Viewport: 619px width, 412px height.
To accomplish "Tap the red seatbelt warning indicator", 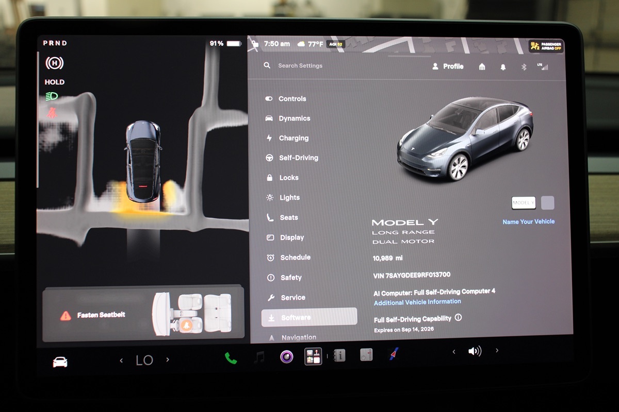I will [52, 113].
